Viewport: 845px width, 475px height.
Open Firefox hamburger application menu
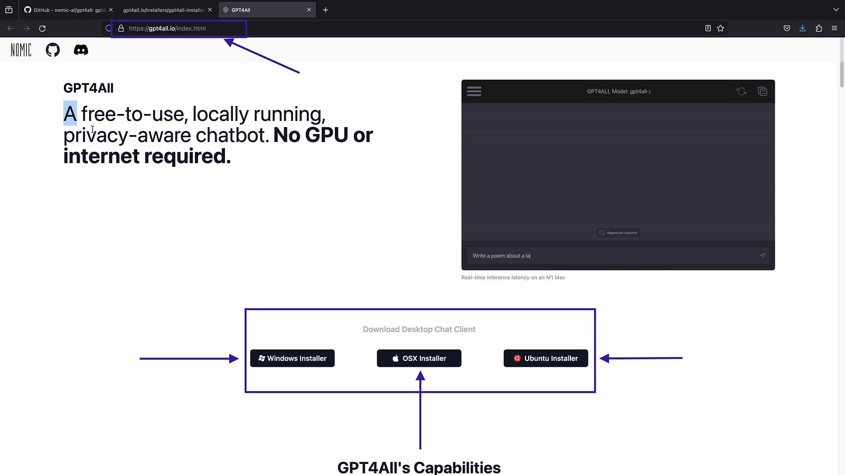point(834,28)
